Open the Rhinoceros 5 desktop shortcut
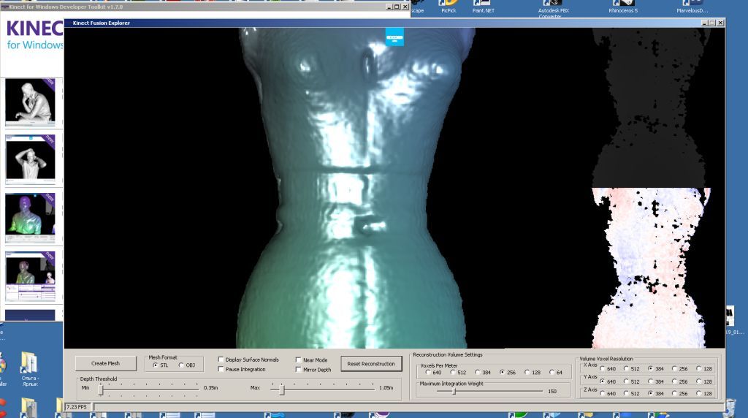This screenshot has width=748, height=418. pyautogui.click(x=623, y=7)
